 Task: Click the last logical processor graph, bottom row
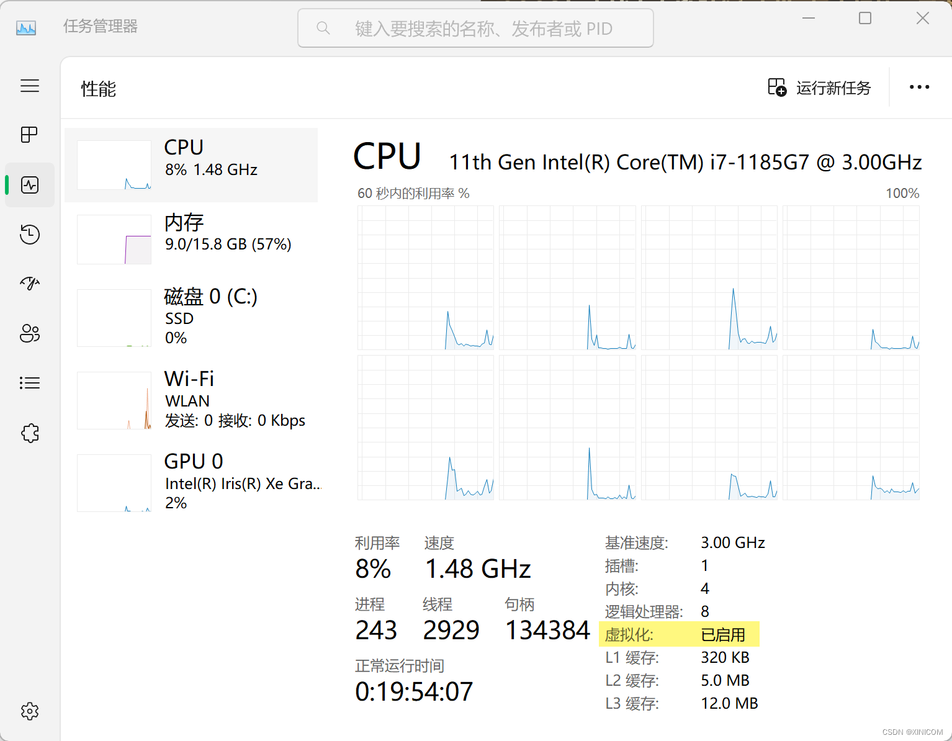[851, 428]
